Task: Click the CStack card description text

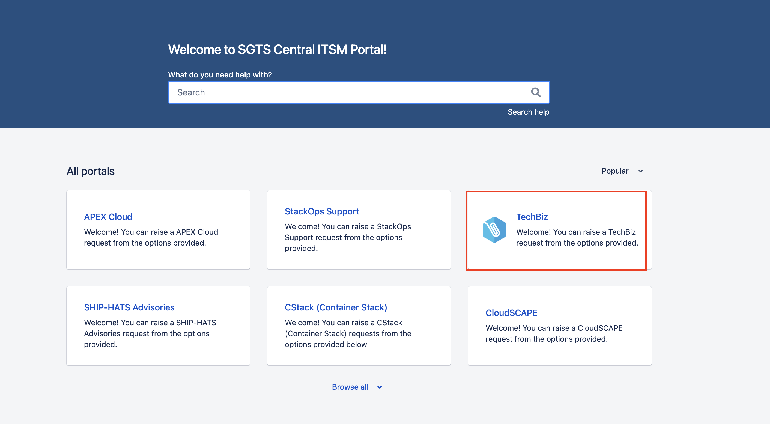Action: tap(348, 333)
